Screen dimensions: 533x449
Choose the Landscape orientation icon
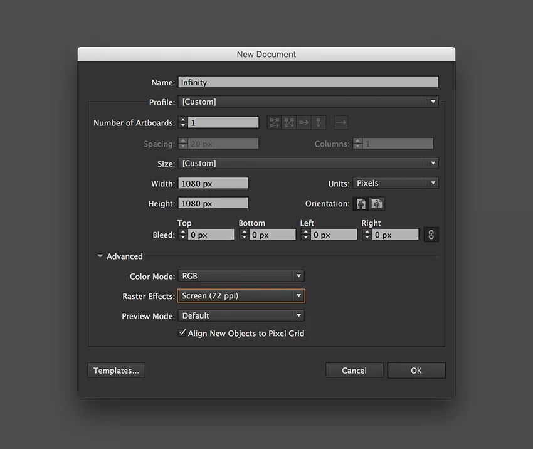(x=377, y=204)
